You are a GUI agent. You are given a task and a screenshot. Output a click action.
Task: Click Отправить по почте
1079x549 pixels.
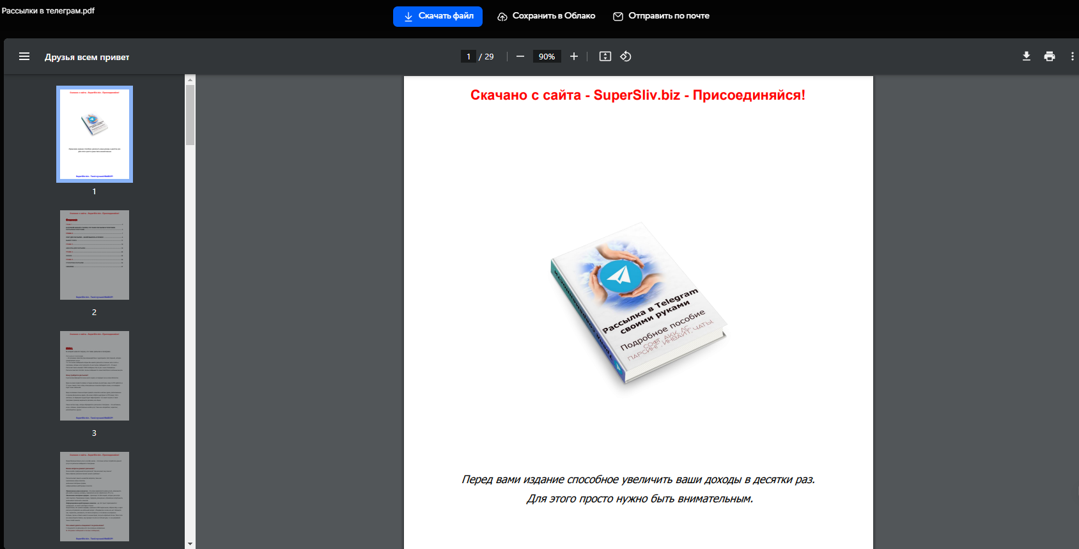pyautogui.click(x=661, y=16)
